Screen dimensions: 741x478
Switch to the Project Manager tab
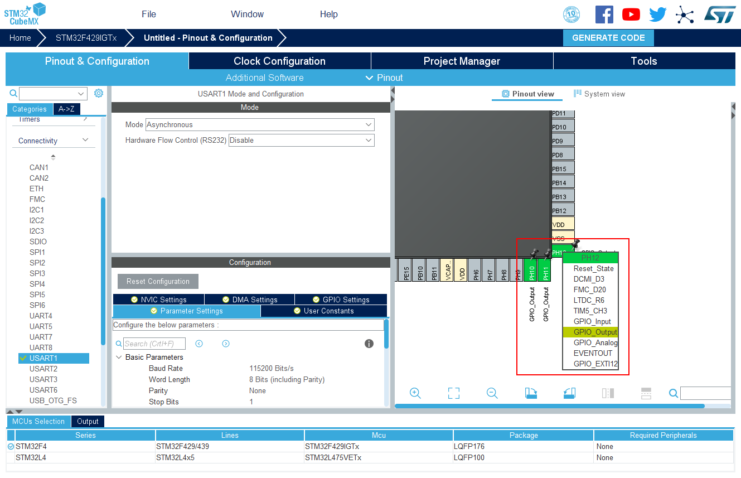coord(462,61)
